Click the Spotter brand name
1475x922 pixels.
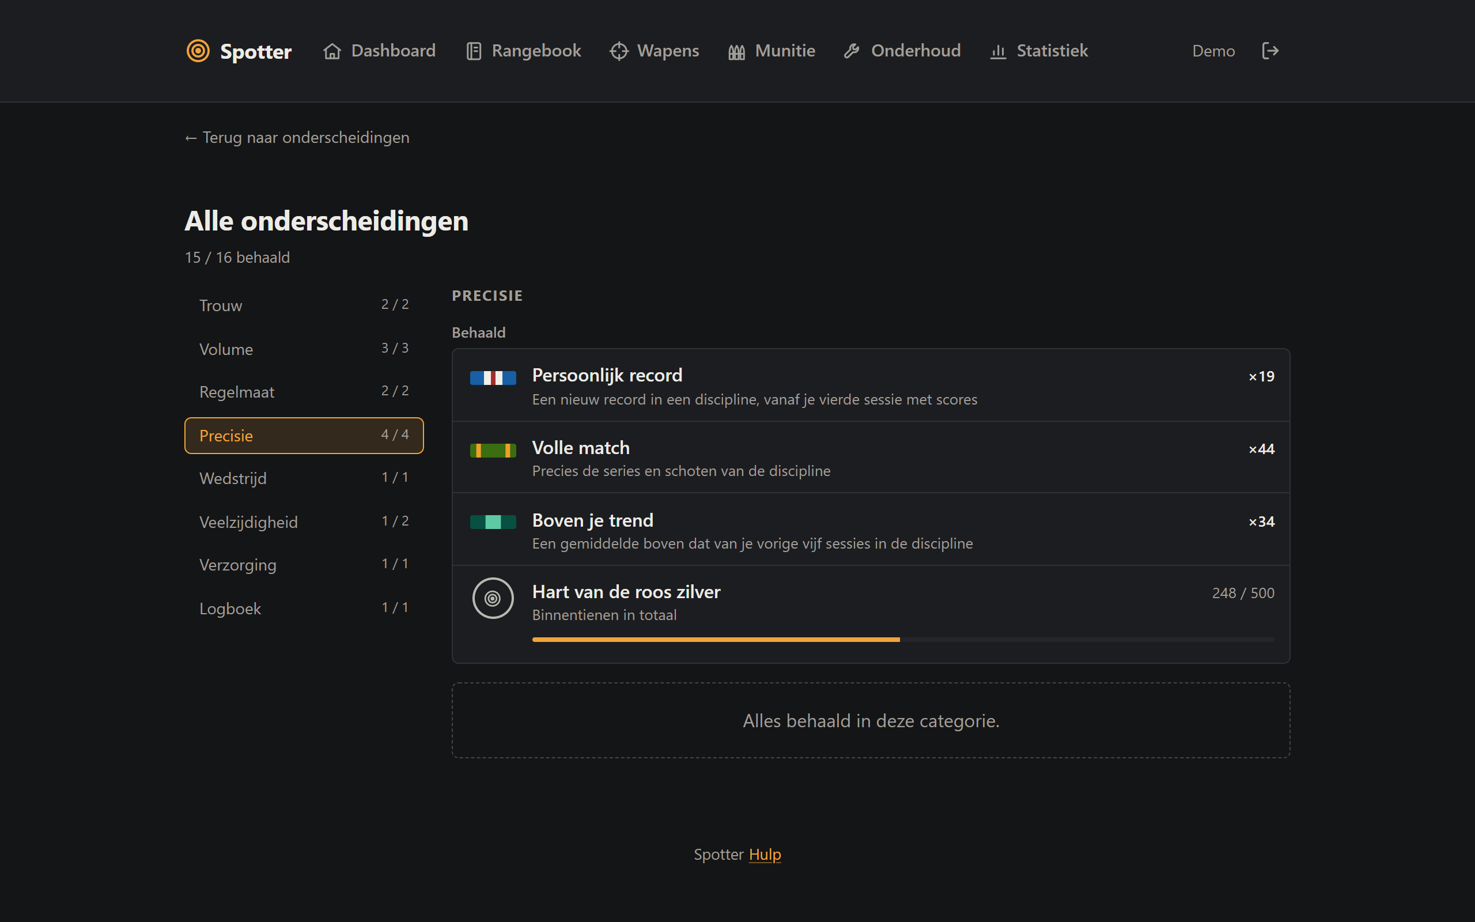[256, 52]
